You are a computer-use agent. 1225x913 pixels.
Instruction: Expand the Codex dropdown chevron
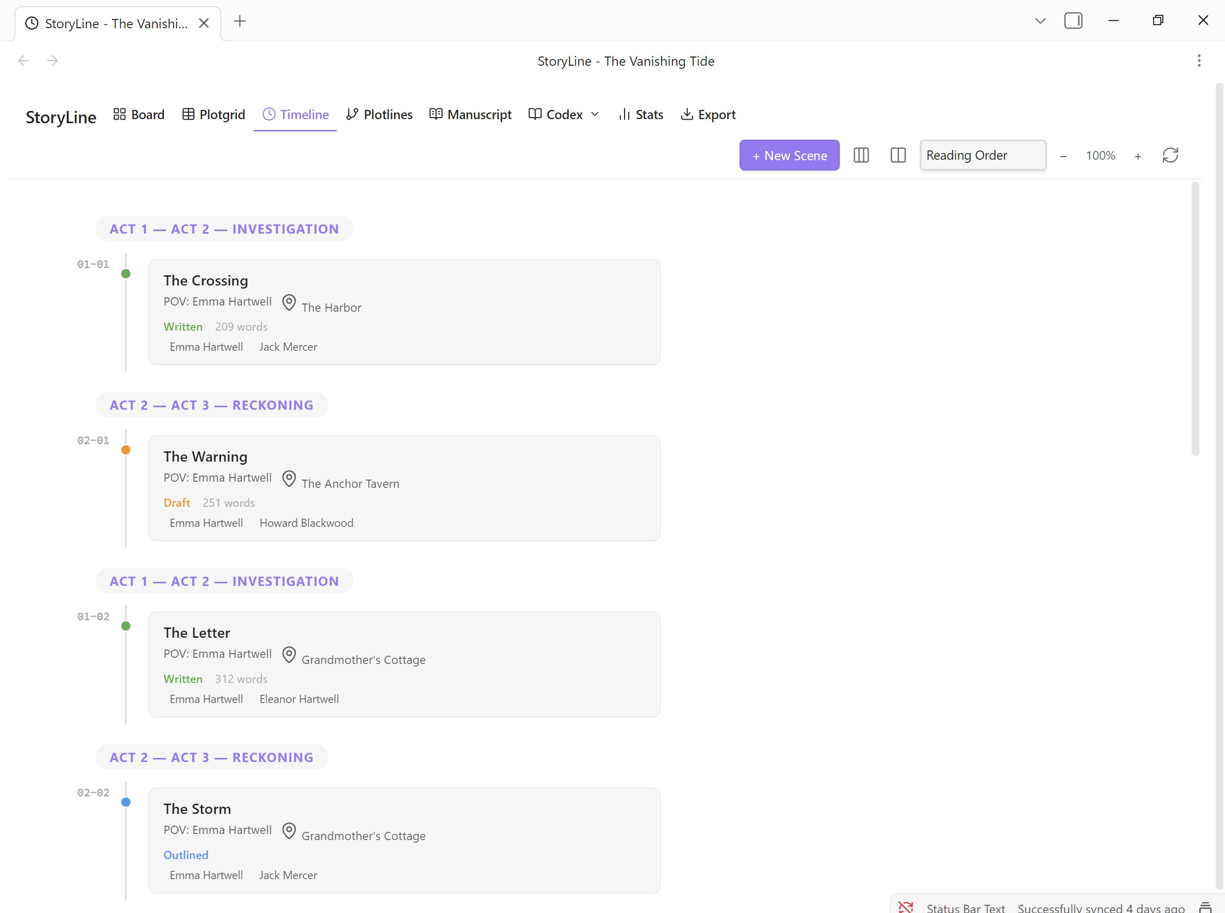pyautogui.click(x=595, y=115)
